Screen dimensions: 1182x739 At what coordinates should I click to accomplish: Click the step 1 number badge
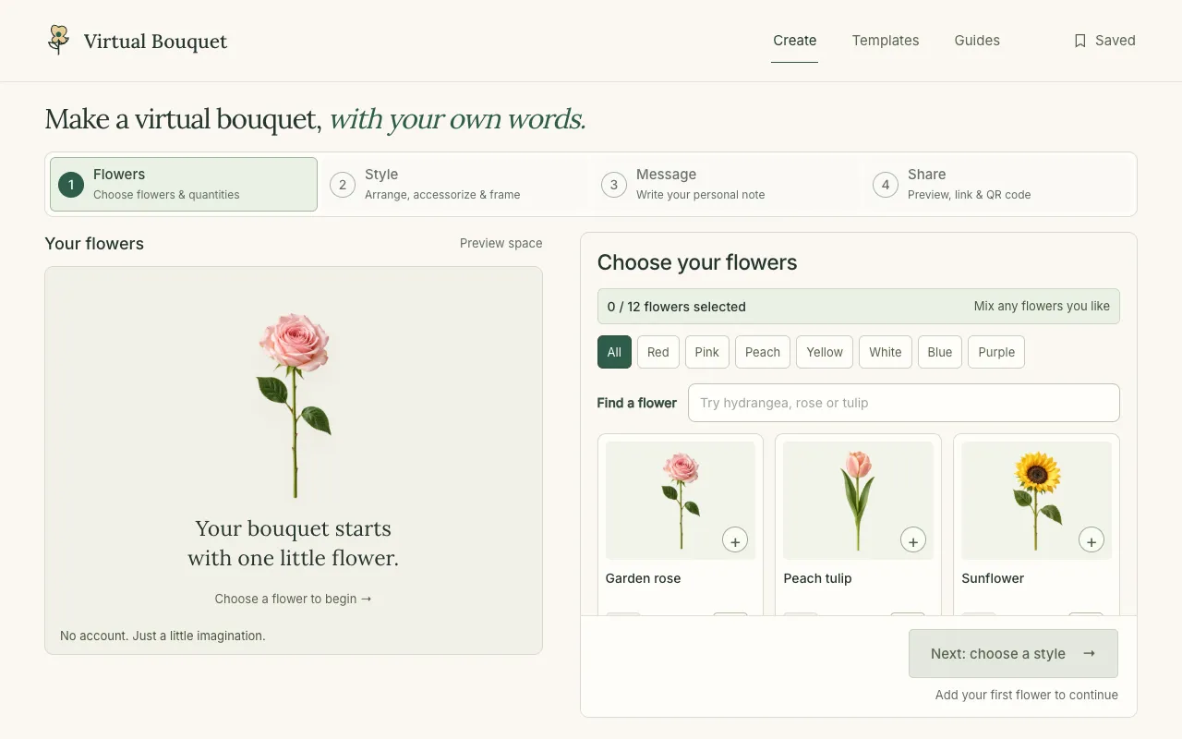[x=71, y=185]
